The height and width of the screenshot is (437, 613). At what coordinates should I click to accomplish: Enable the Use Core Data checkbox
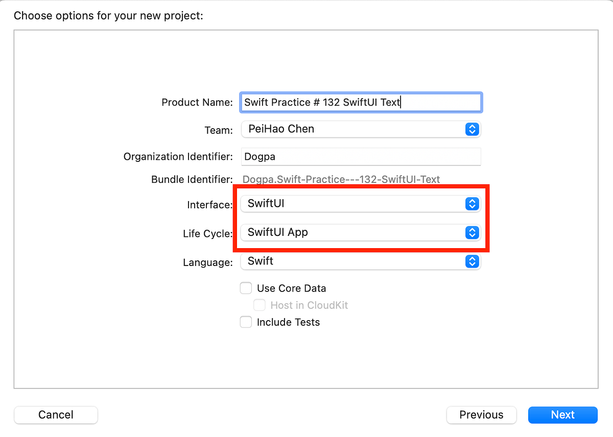tap(246, 288)
